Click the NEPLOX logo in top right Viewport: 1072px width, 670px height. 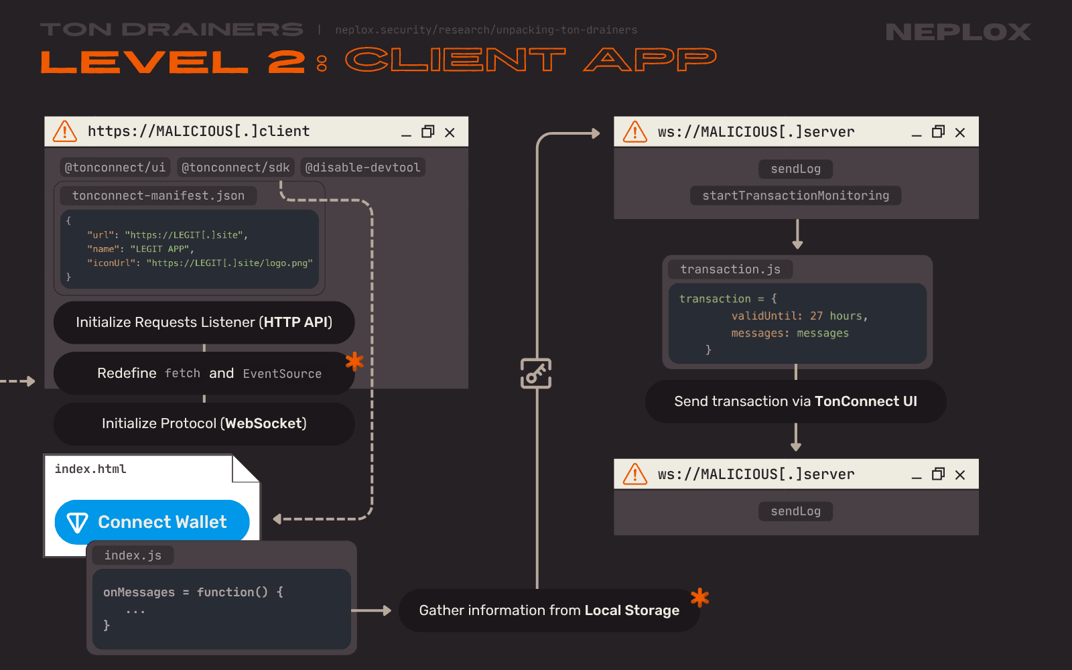pos(957,32)
